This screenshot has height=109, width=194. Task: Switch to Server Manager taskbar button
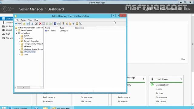[x=20, y=108]
